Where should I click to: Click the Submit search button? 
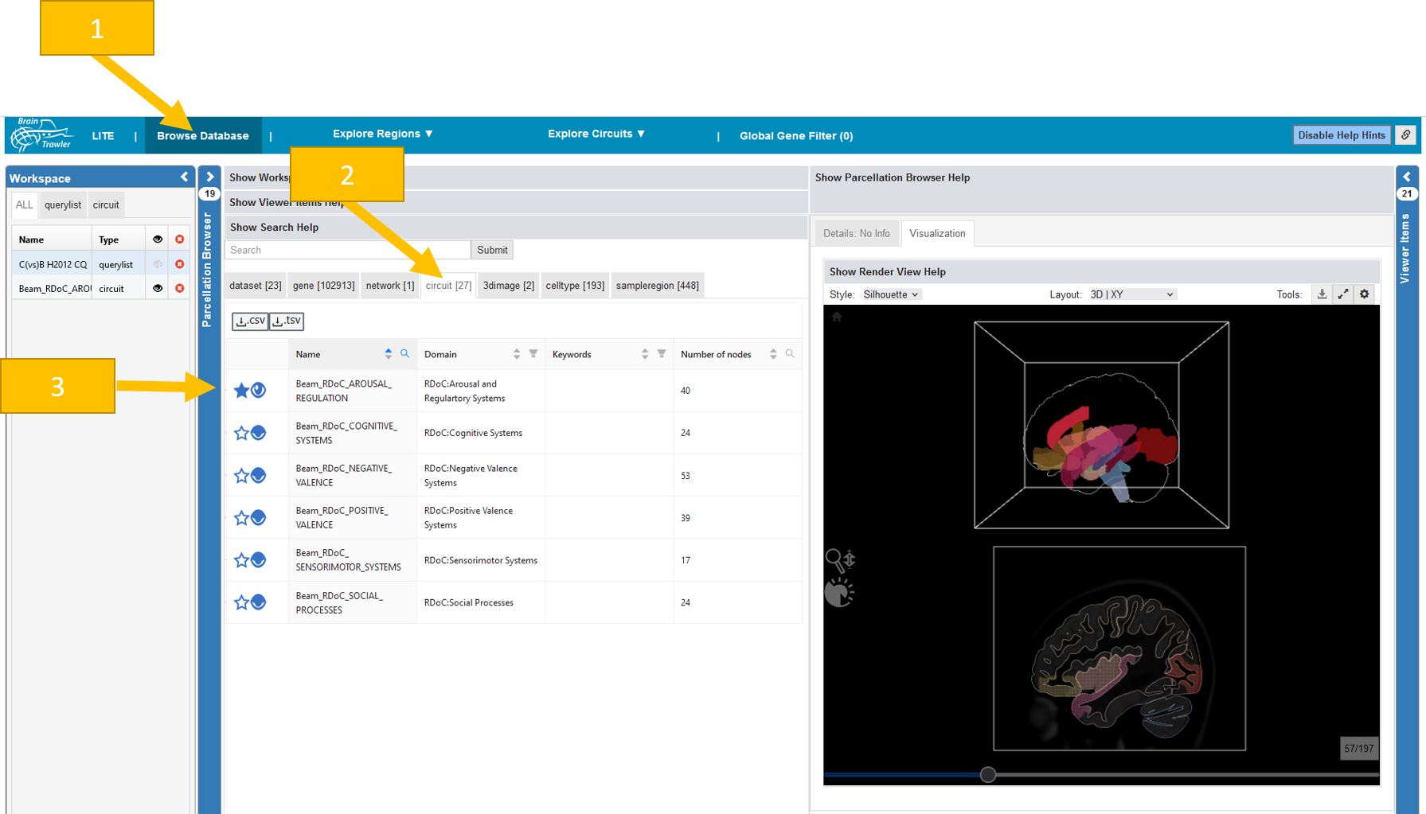[492, 250]
